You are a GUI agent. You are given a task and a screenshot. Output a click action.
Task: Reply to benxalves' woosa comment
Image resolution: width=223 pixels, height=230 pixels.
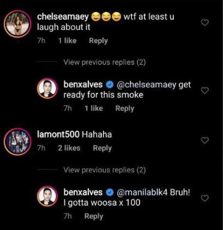93,216
